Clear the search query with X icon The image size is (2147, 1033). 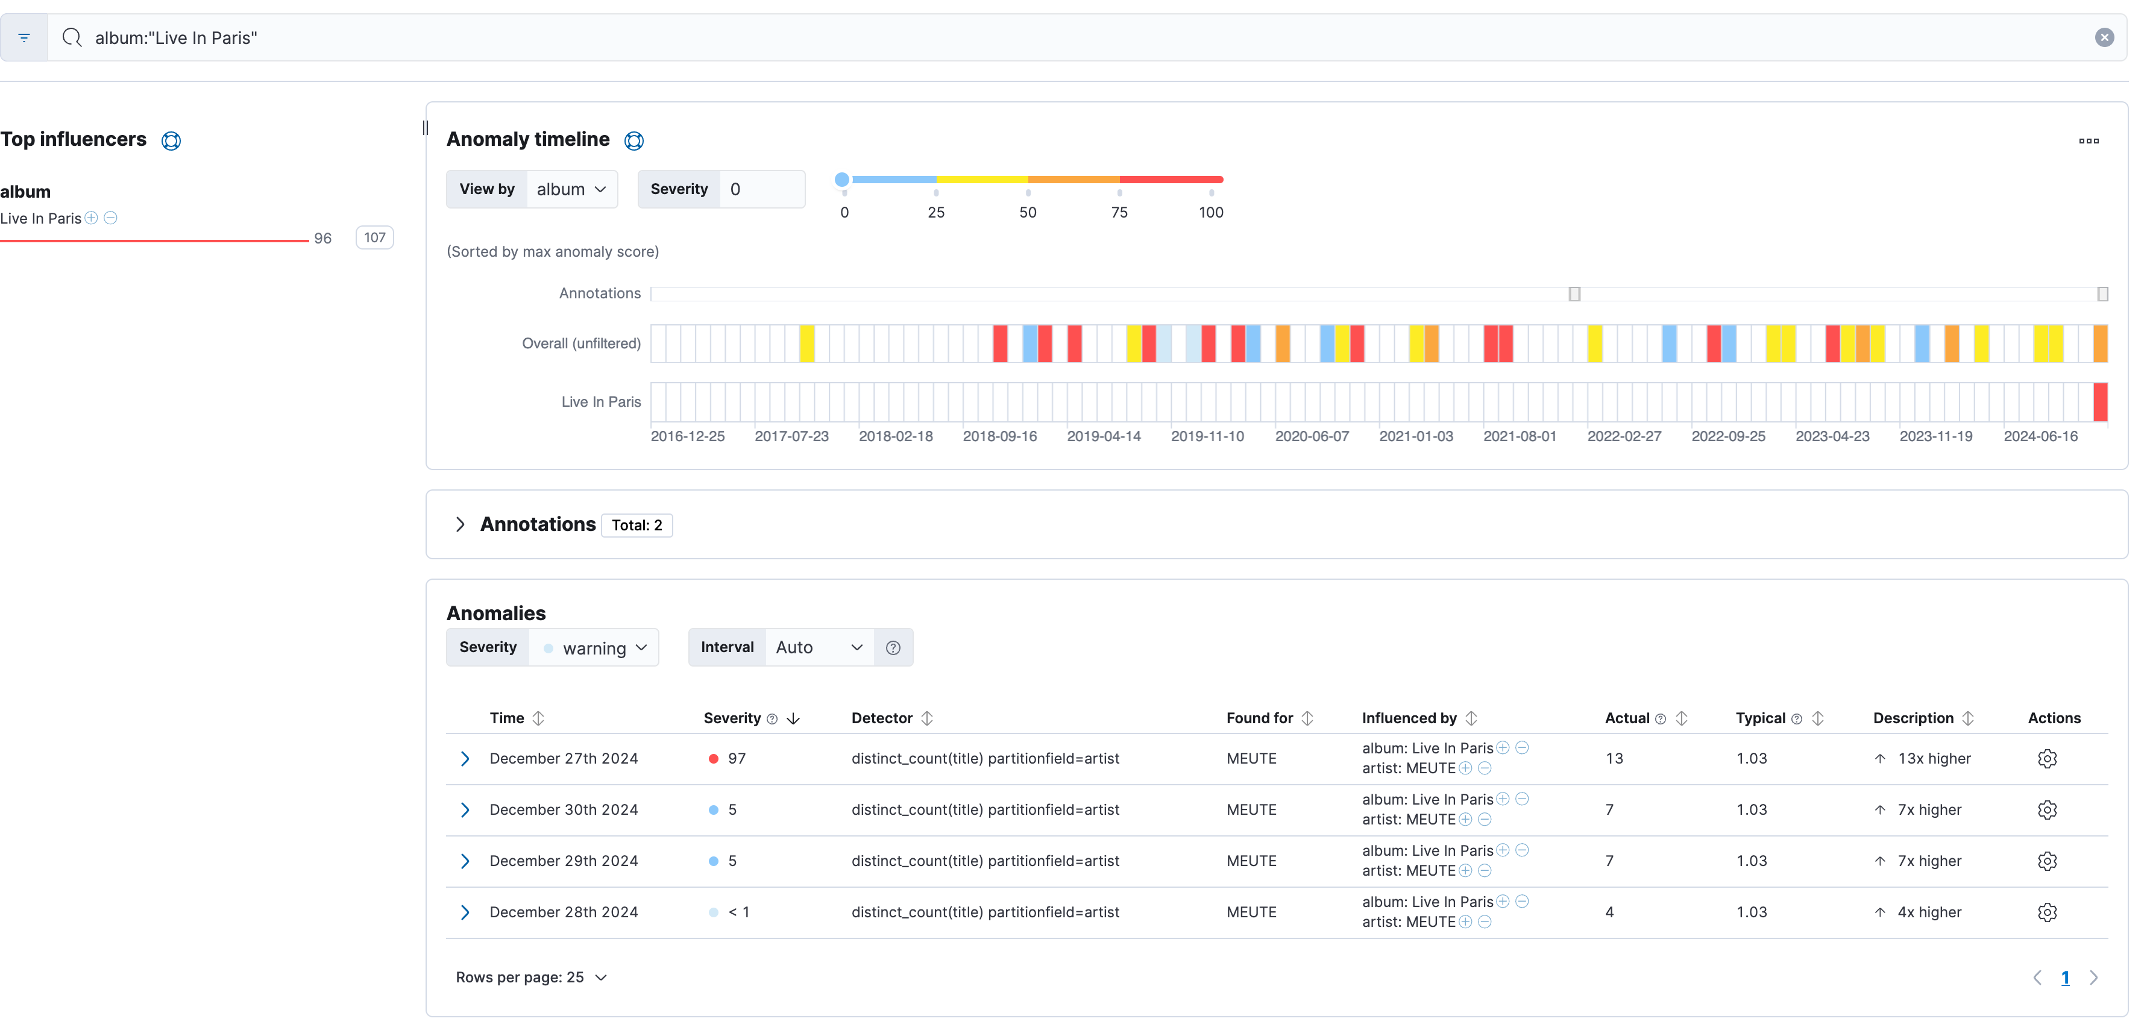[2104, 37]
